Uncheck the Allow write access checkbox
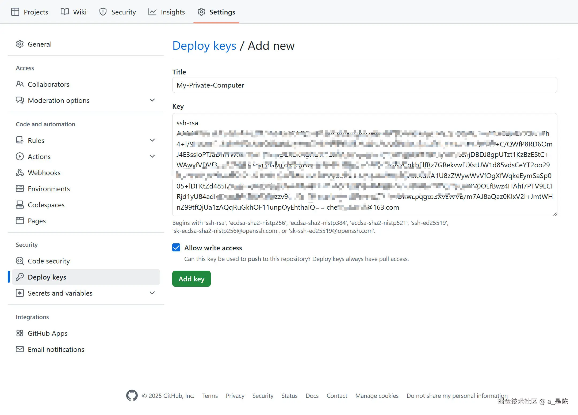 point(176,248)
